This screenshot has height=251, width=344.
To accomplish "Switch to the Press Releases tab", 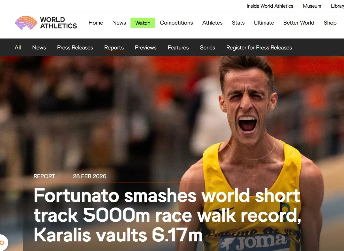I will point(75,48).
